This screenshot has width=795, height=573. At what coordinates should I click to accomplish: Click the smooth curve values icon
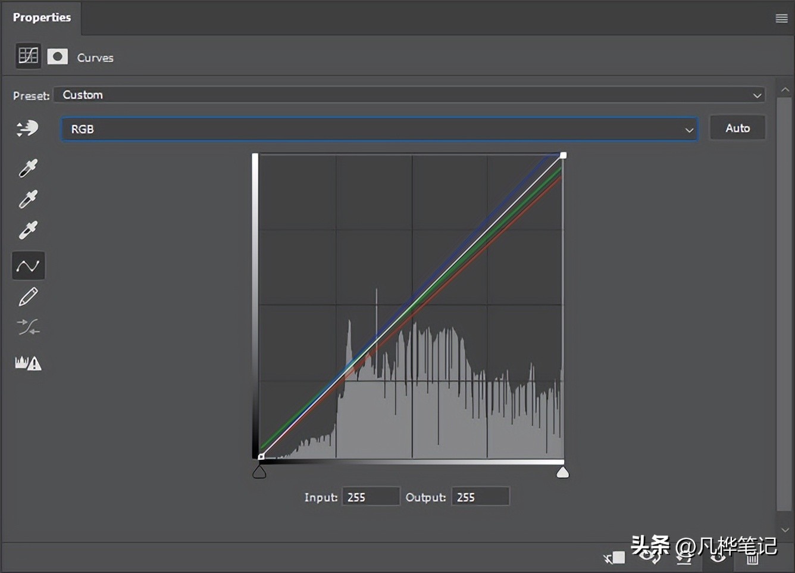(x=28, y=327)
